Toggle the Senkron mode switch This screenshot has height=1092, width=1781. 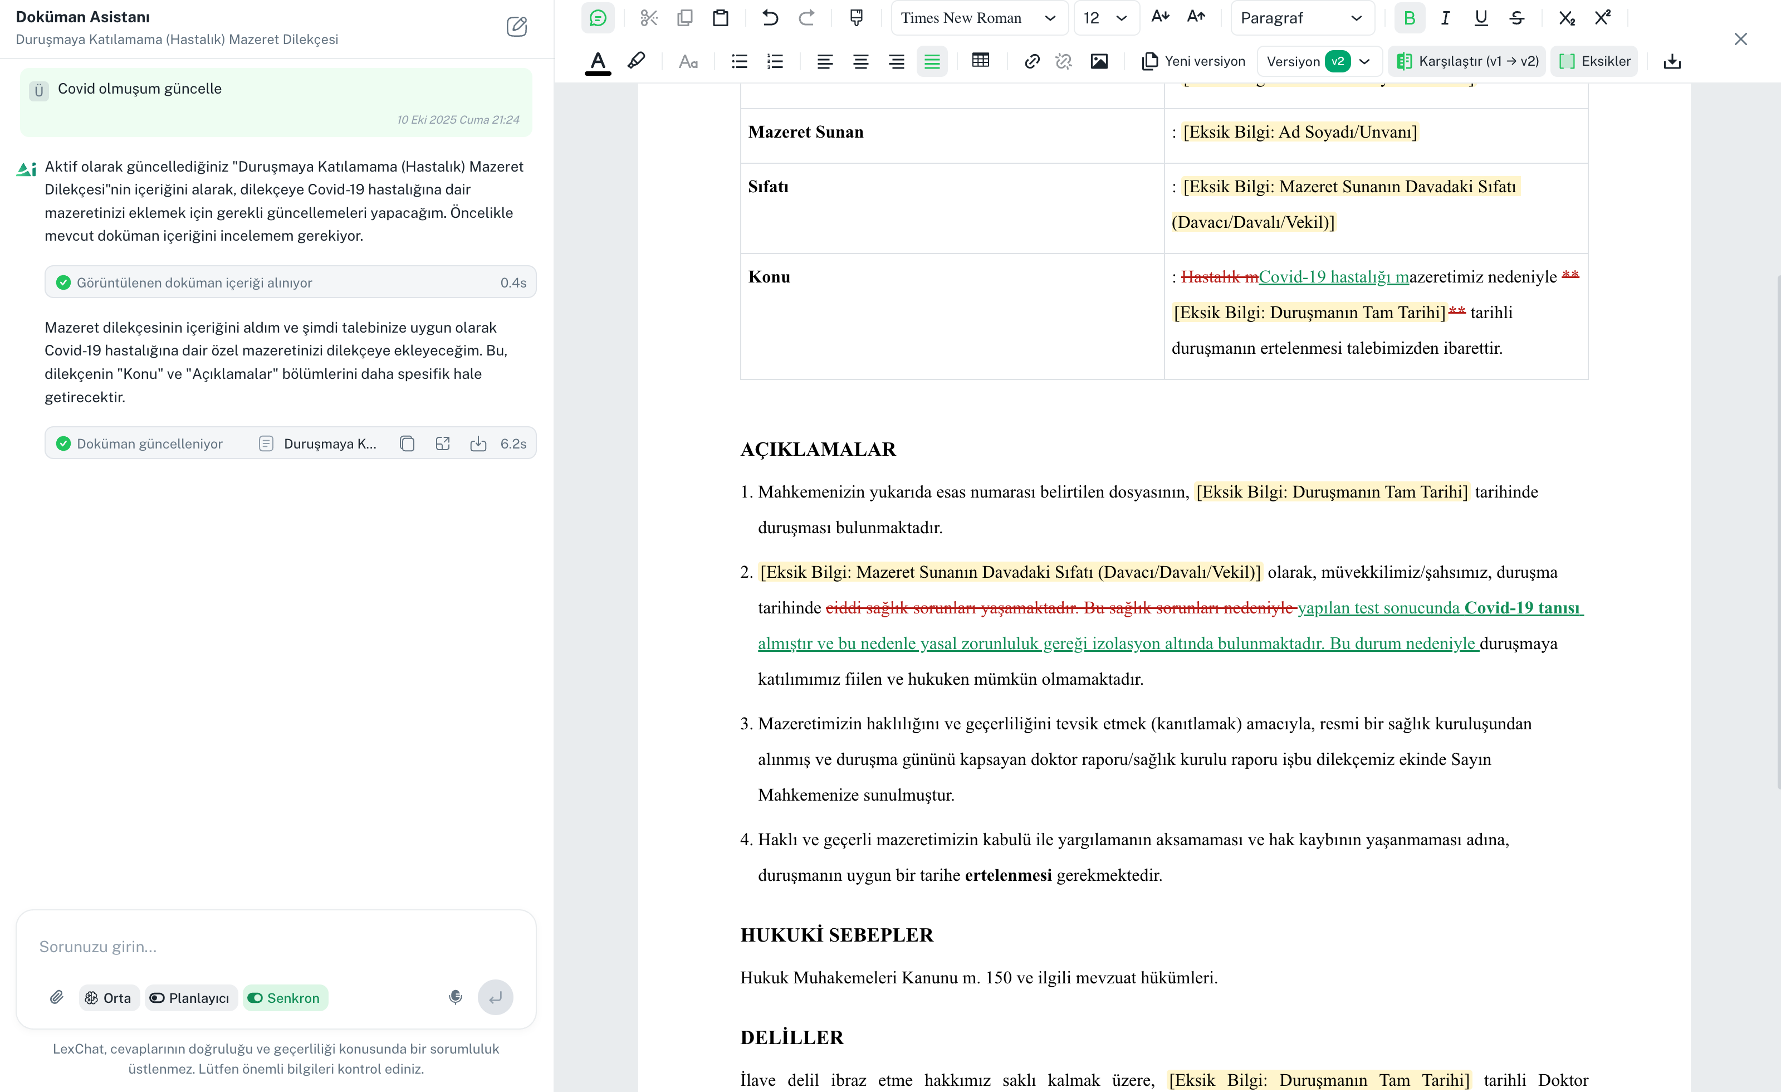(285, 997)
